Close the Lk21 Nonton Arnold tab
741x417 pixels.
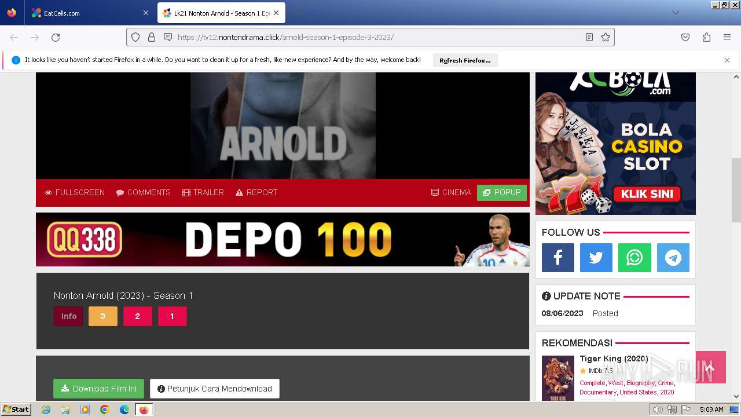point(277,13)
